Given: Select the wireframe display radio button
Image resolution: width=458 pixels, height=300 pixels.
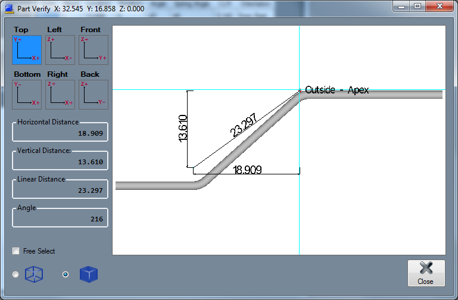Looking at the screenshot, I should tap(15, 274).
